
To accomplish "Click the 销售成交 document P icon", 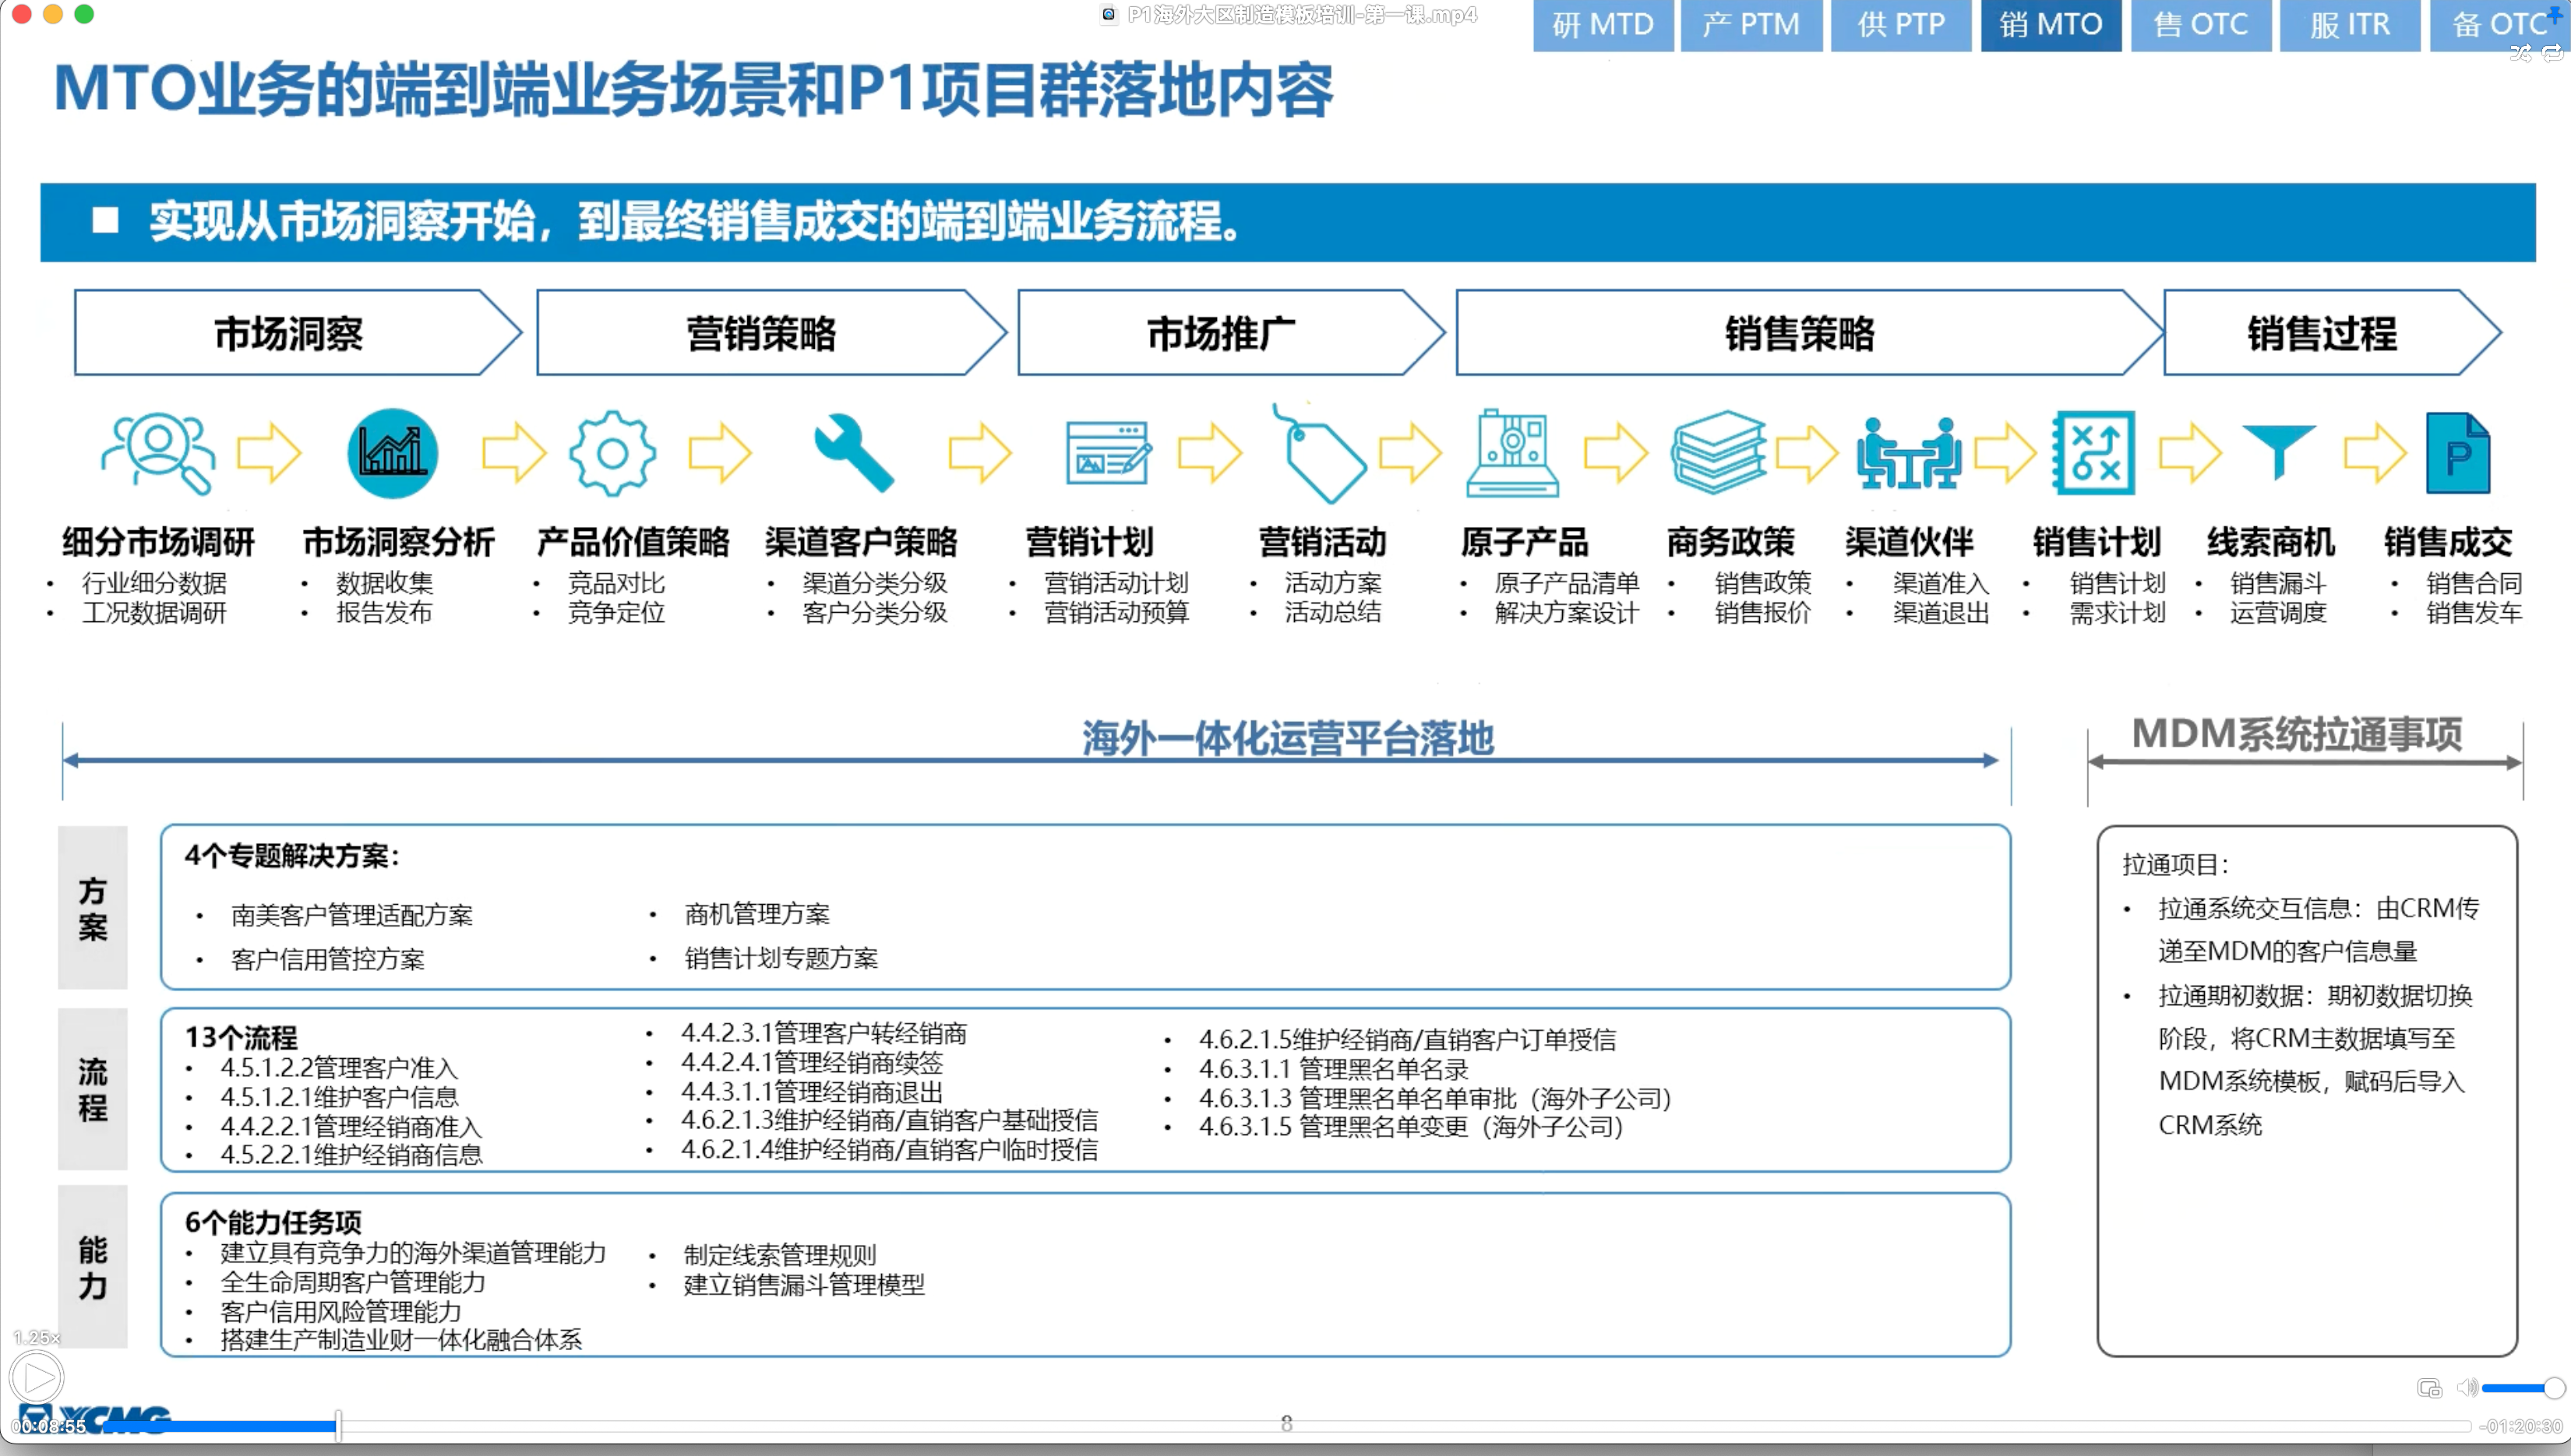I will 2458,453.
